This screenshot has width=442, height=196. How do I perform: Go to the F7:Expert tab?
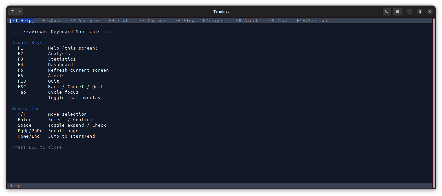[215, 21]
